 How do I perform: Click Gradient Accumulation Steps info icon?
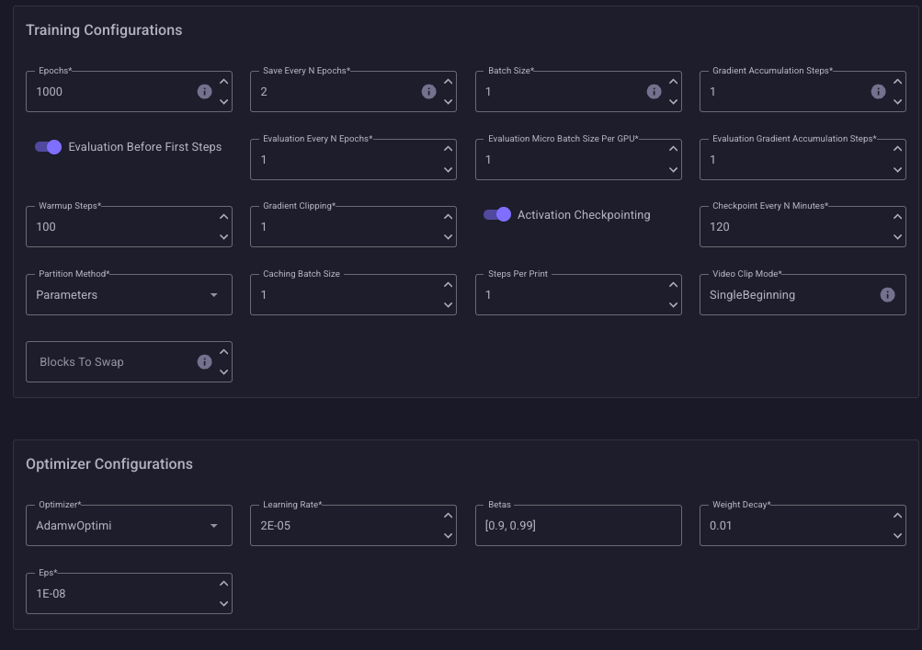(878, 92)
